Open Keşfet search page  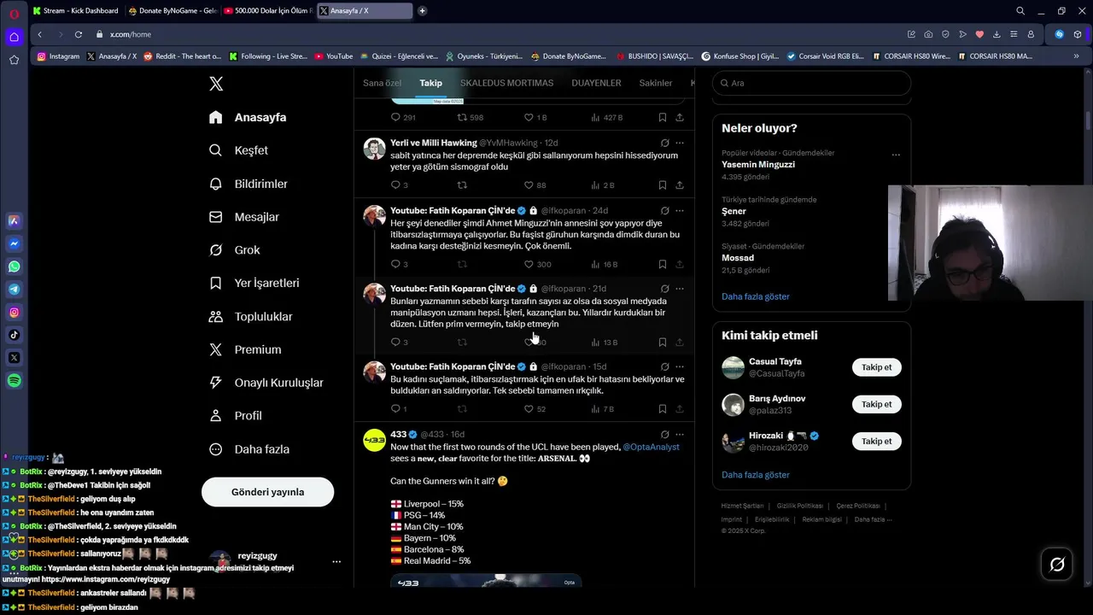239,150
